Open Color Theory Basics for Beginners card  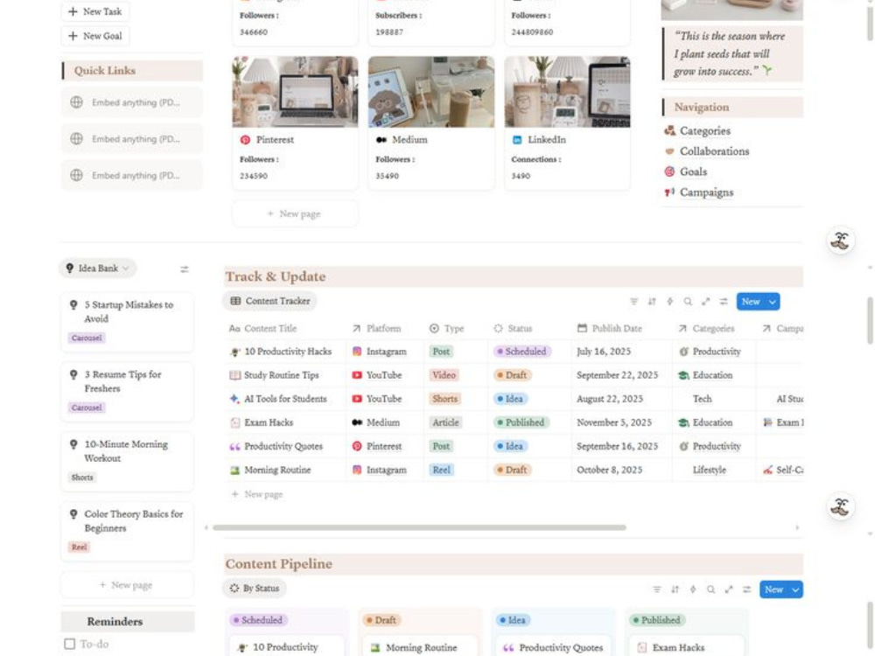127,531
